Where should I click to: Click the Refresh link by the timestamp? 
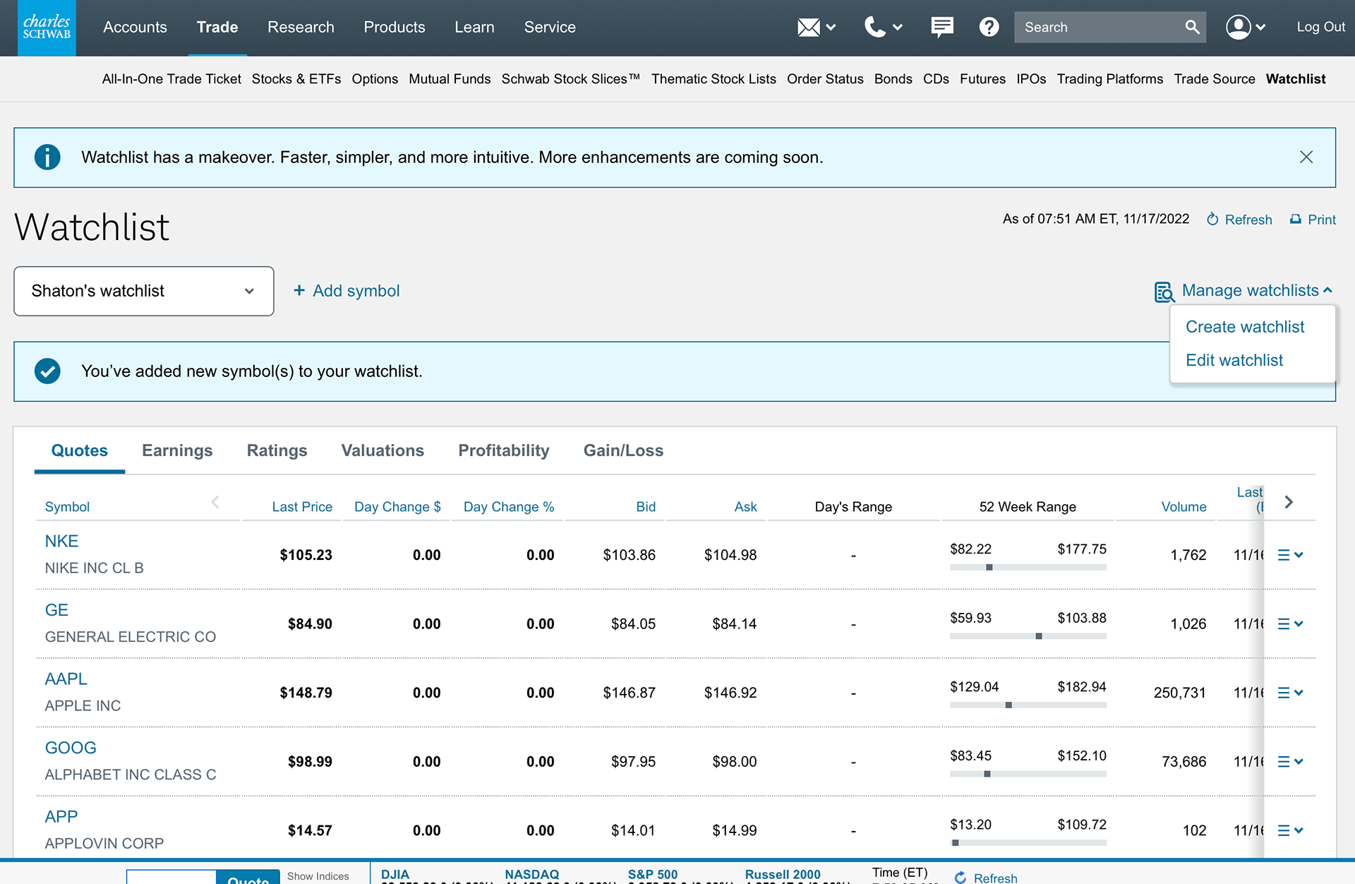click(x=1239, y=220)
